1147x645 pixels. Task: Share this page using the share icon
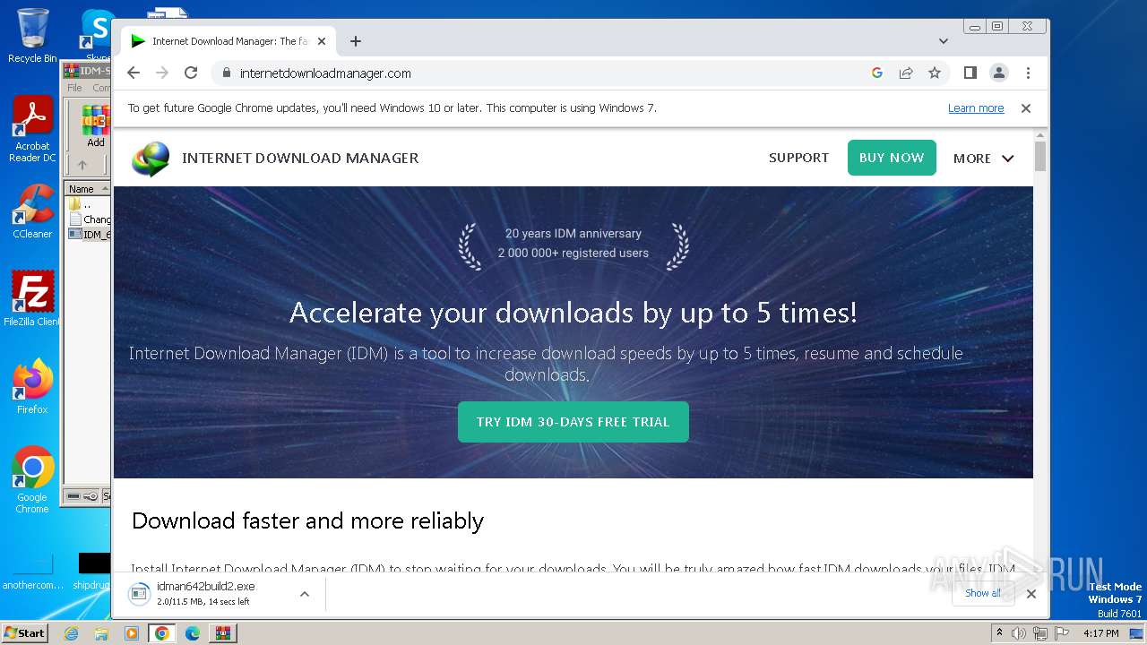[x=906, y=73]
